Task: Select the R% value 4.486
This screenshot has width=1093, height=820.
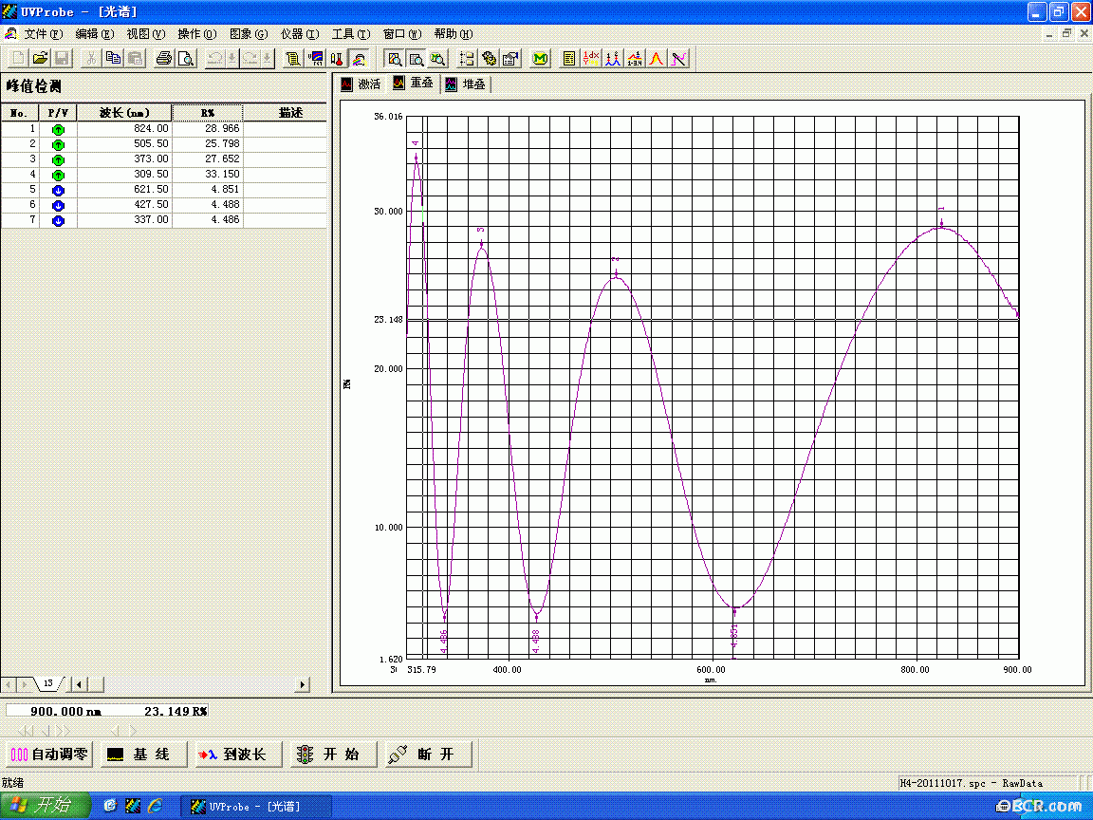Action: (207, 219)
